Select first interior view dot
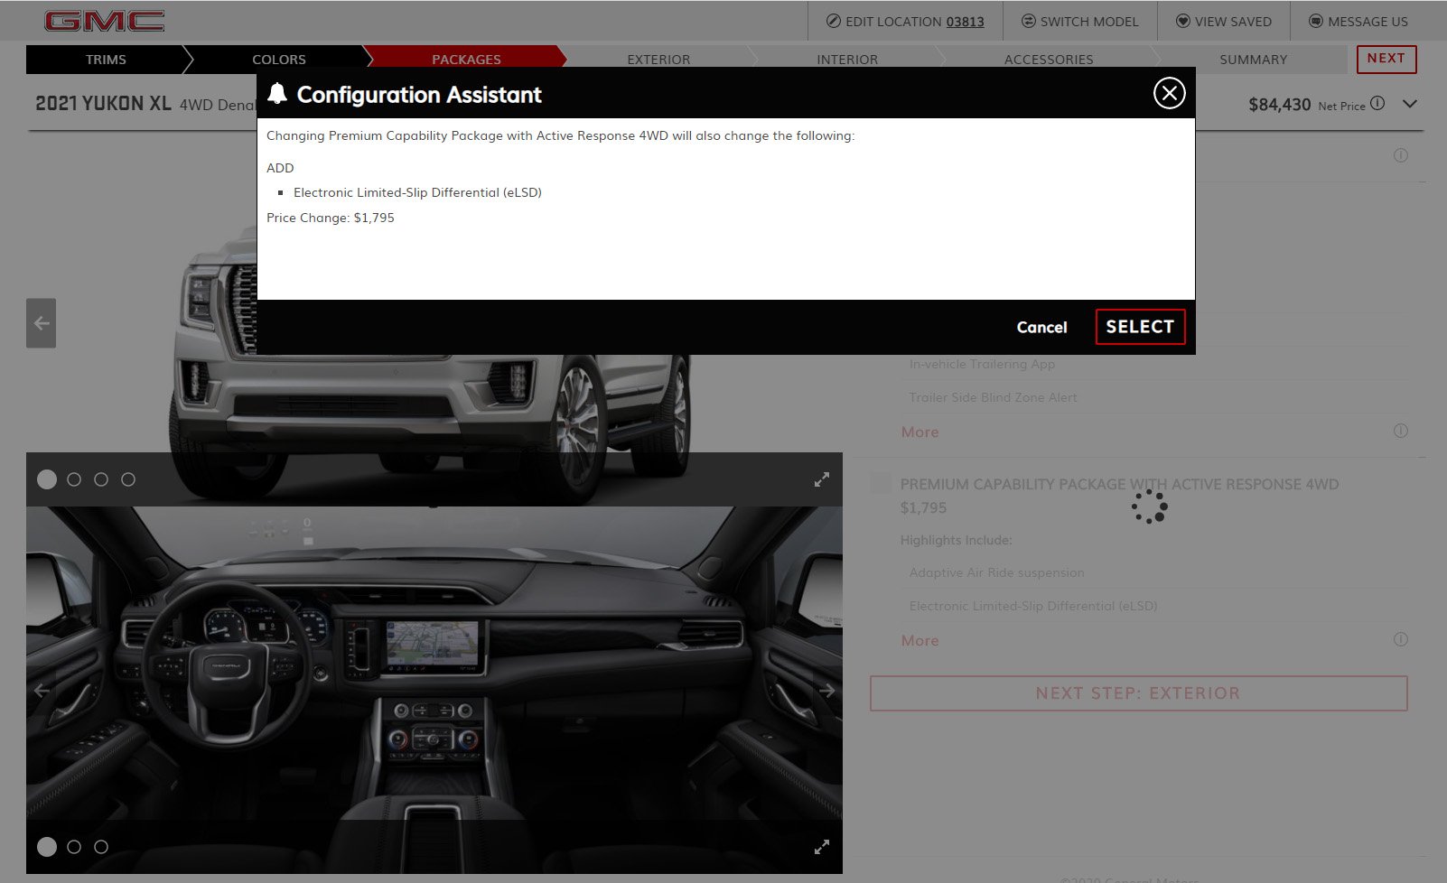 pos(47,847)
